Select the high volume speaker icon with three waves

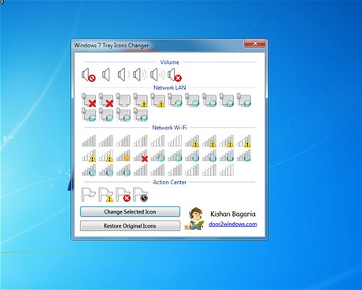[x=157, y=75]
